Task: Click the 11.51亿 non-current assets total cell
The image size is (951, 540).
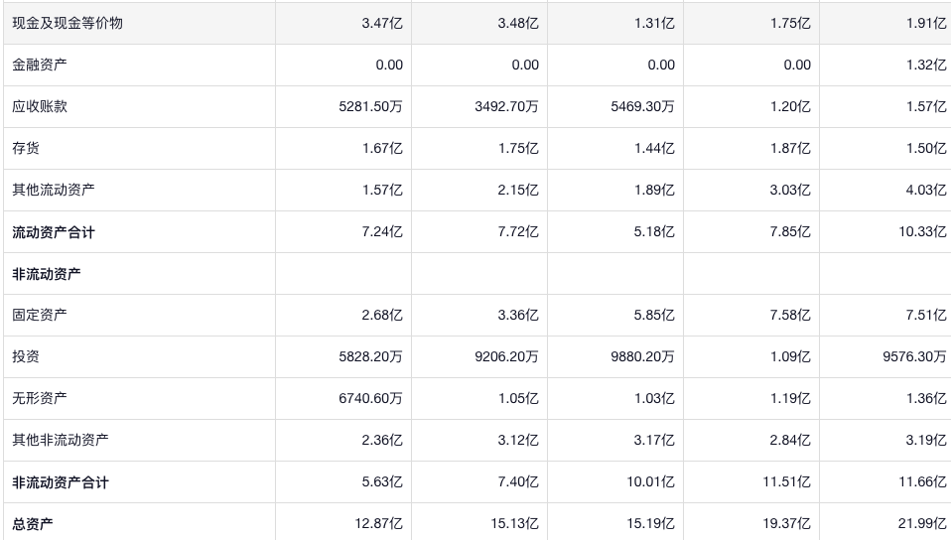Action: (x=789, y=482)
